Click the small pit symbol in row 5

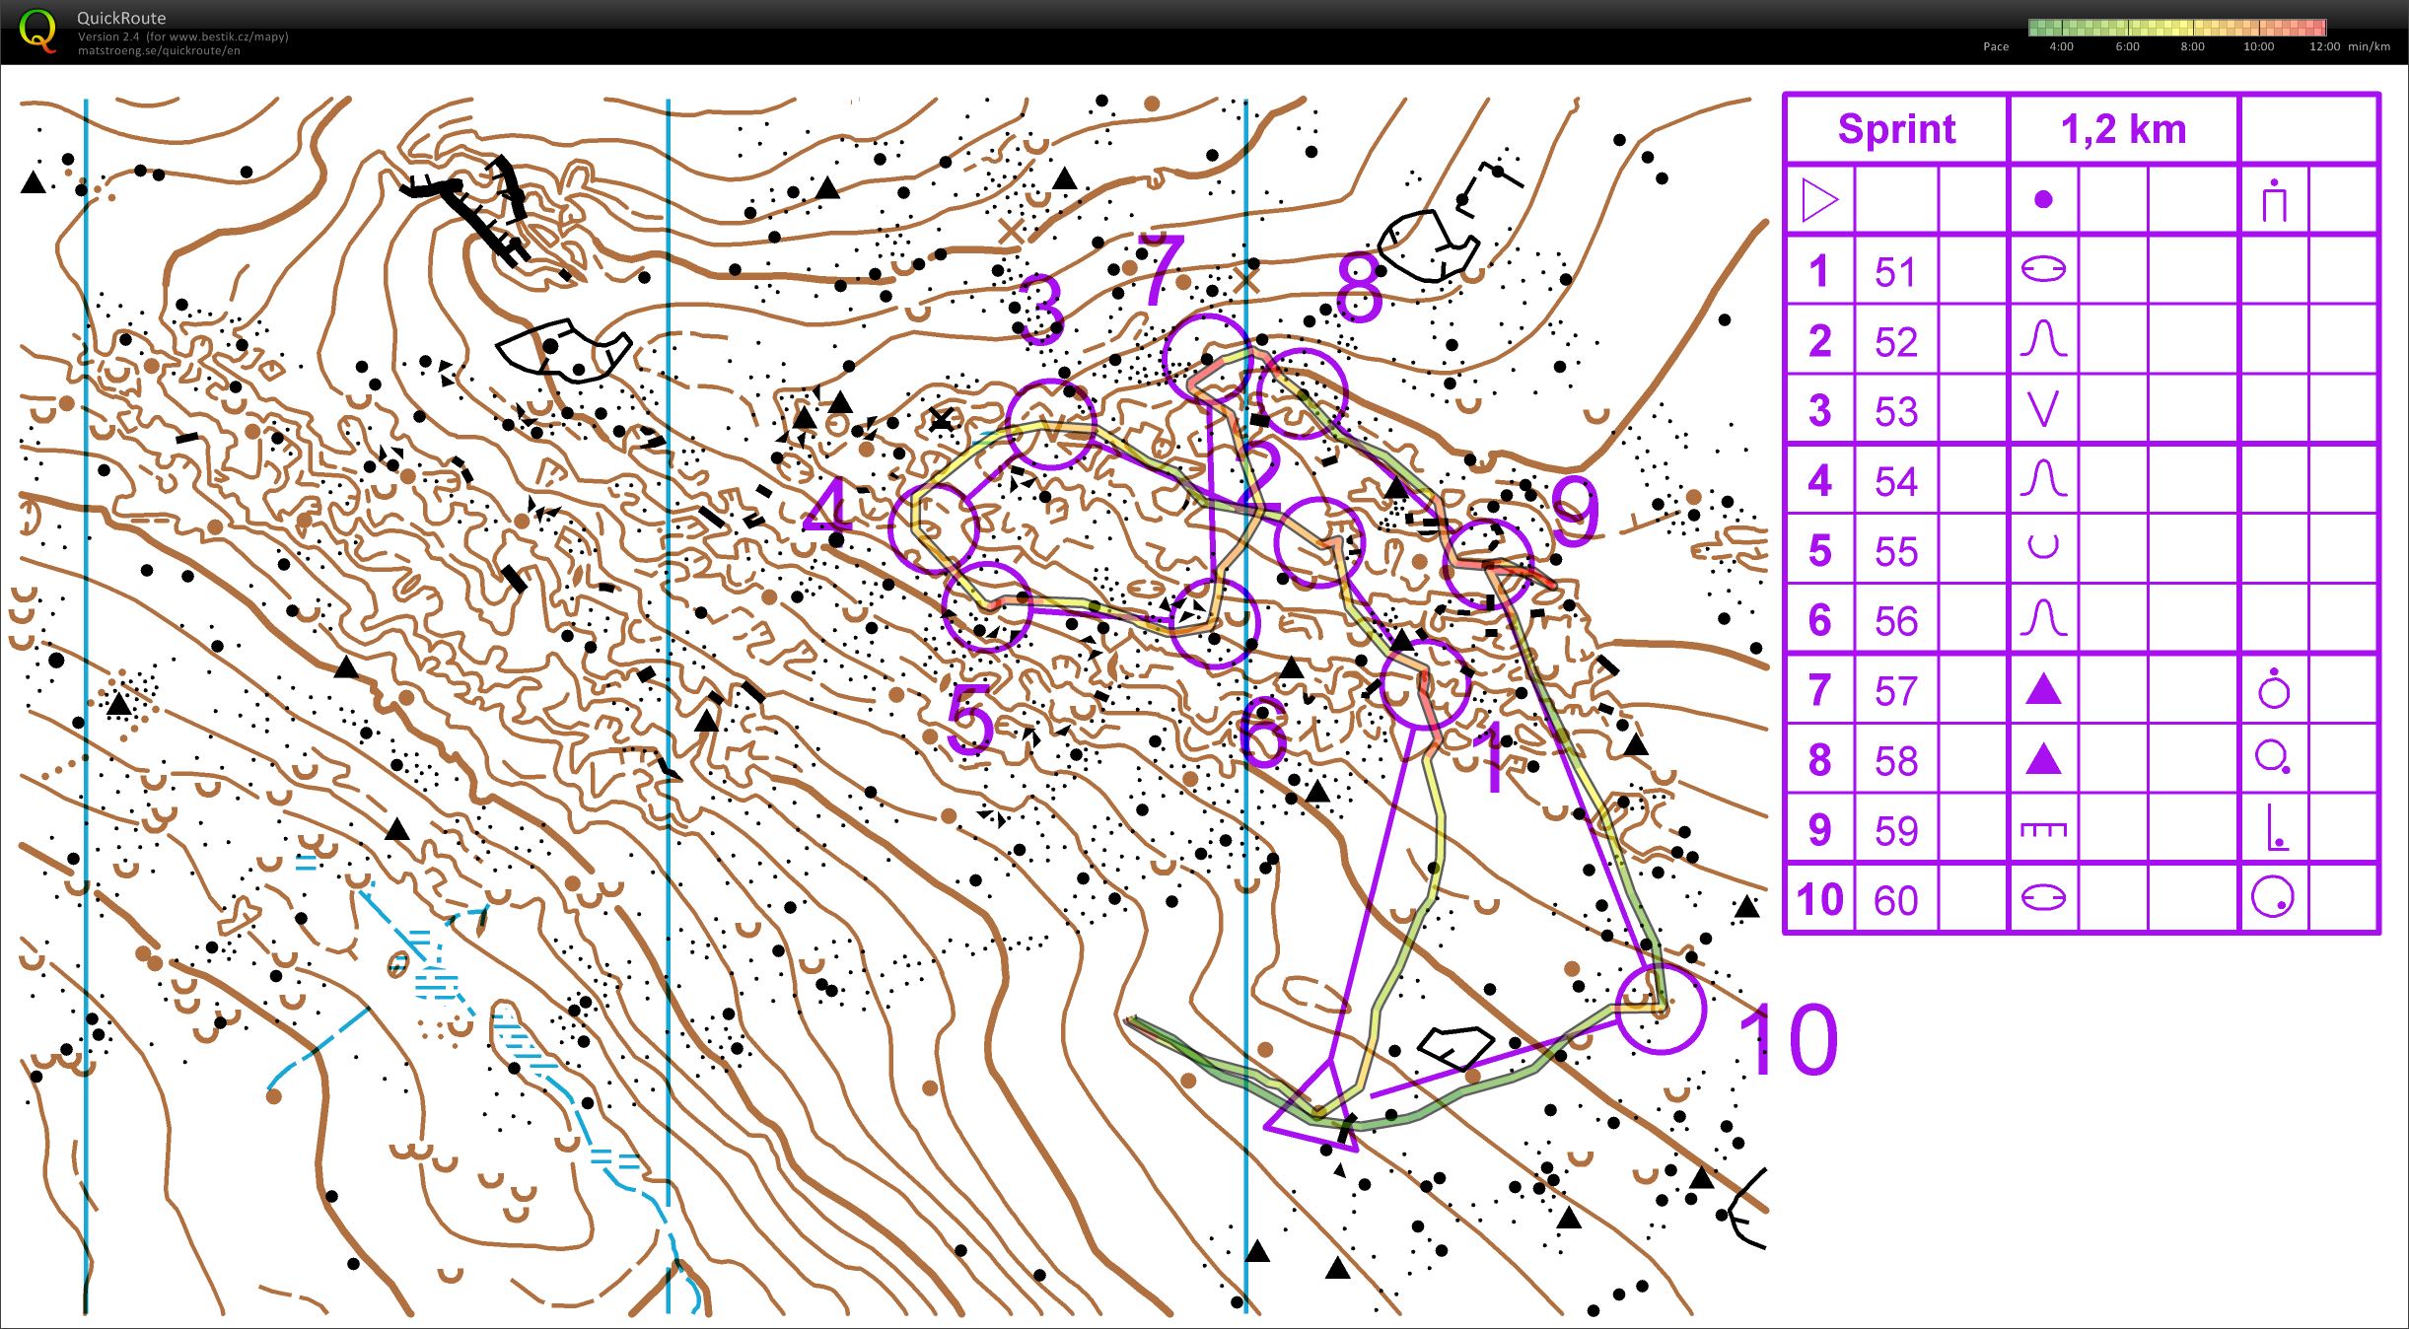tap(2042, 547)
